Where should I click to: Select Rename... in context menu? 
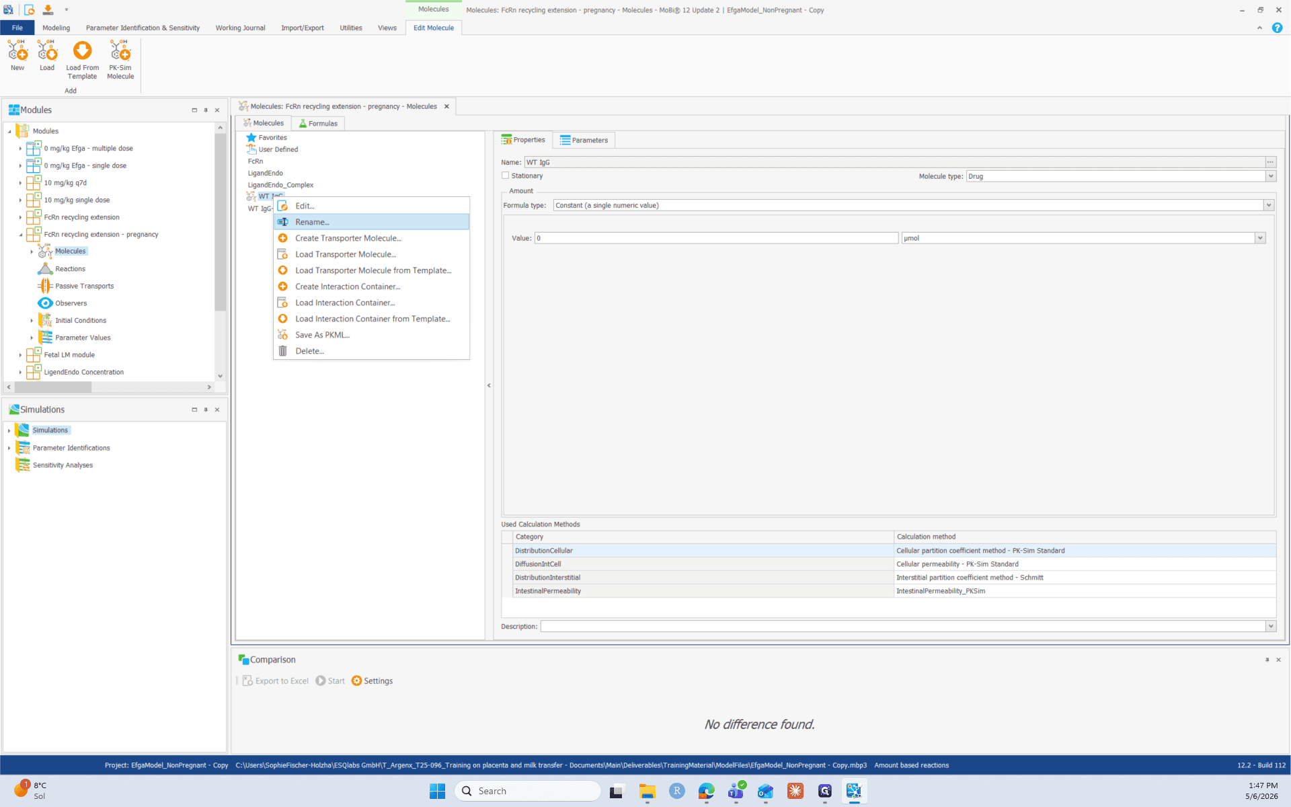[371, 222]
